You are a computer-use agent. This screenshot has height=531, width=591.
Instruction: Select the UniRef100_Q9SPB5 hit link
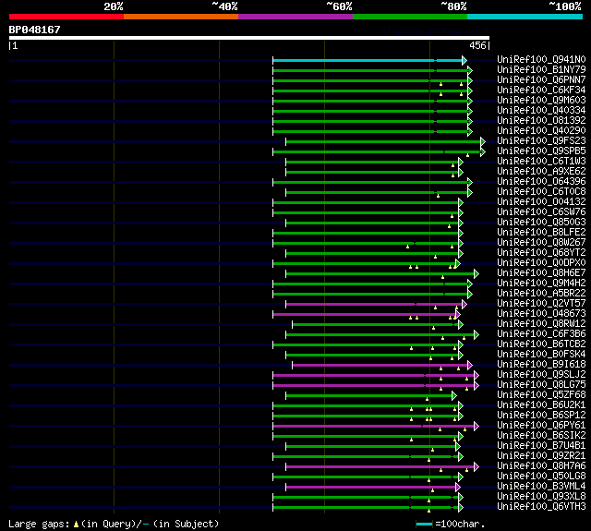tap(540, 151)
